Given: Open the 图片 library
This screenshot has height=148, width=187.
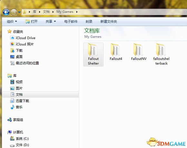Looking at the screenshot, I should (16, 88).
